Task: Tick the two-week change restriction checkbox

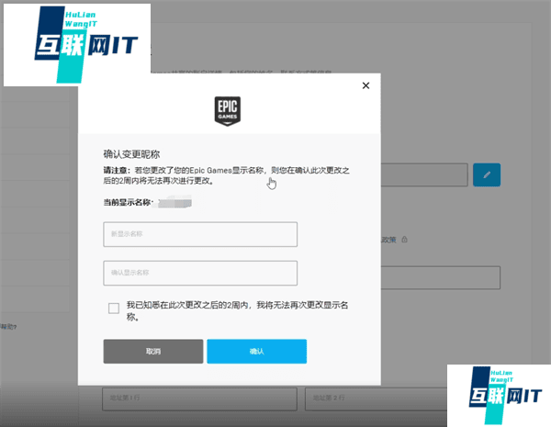Action: 114,309
